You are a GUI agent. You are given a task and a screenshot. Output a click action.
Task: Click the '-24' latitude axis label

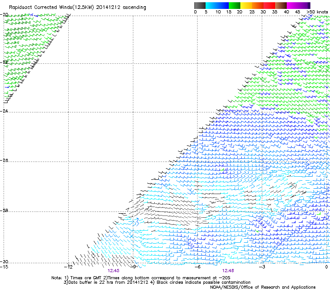(x=4, y=111)
